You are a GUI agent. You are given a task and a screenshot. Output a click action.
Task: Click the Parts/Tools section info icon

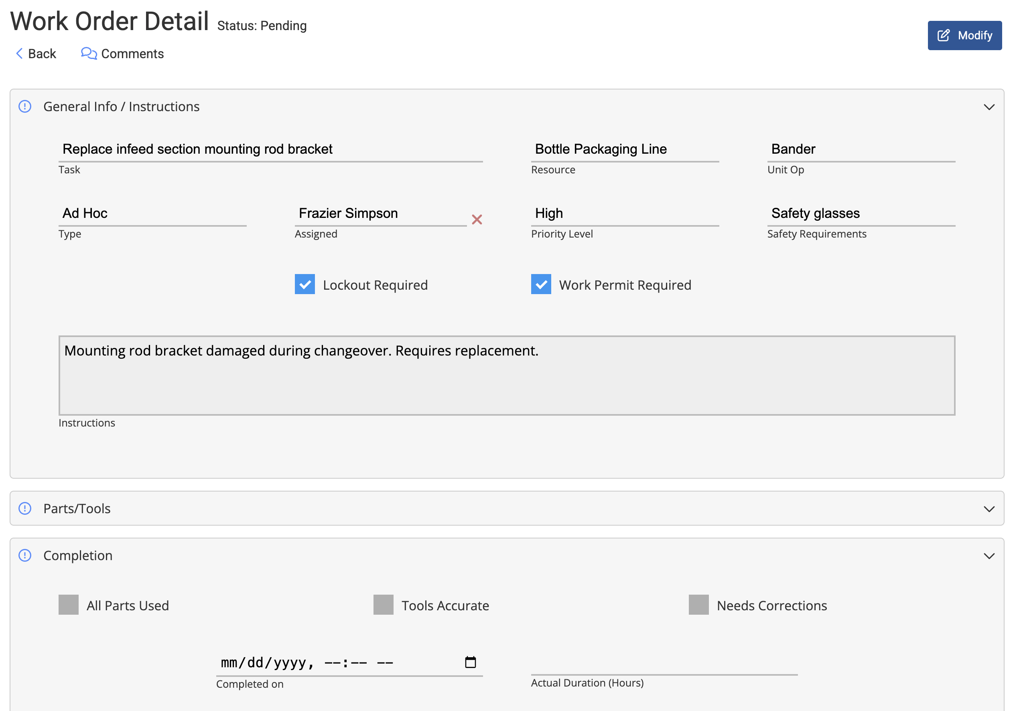pos(25,508)
